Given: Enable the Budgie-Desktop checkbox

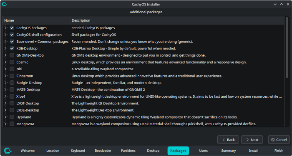Looking at the screenshot, I should 12,83.
